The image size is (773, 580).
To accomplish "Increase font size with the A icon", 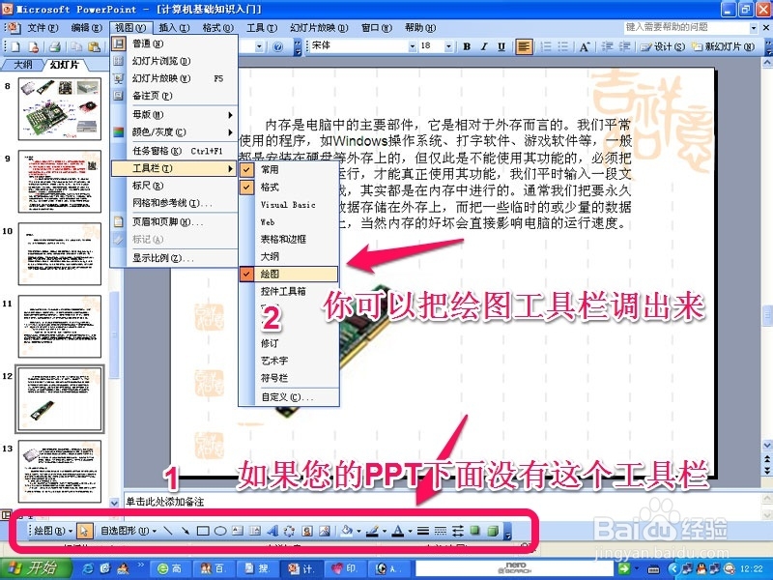I will click(585, 46).
